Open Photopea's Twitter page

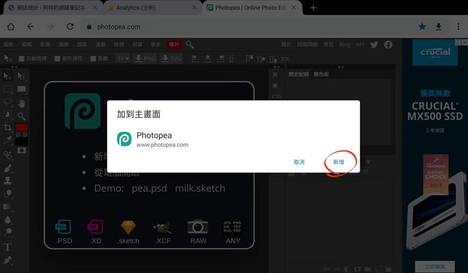click(374, 45)
